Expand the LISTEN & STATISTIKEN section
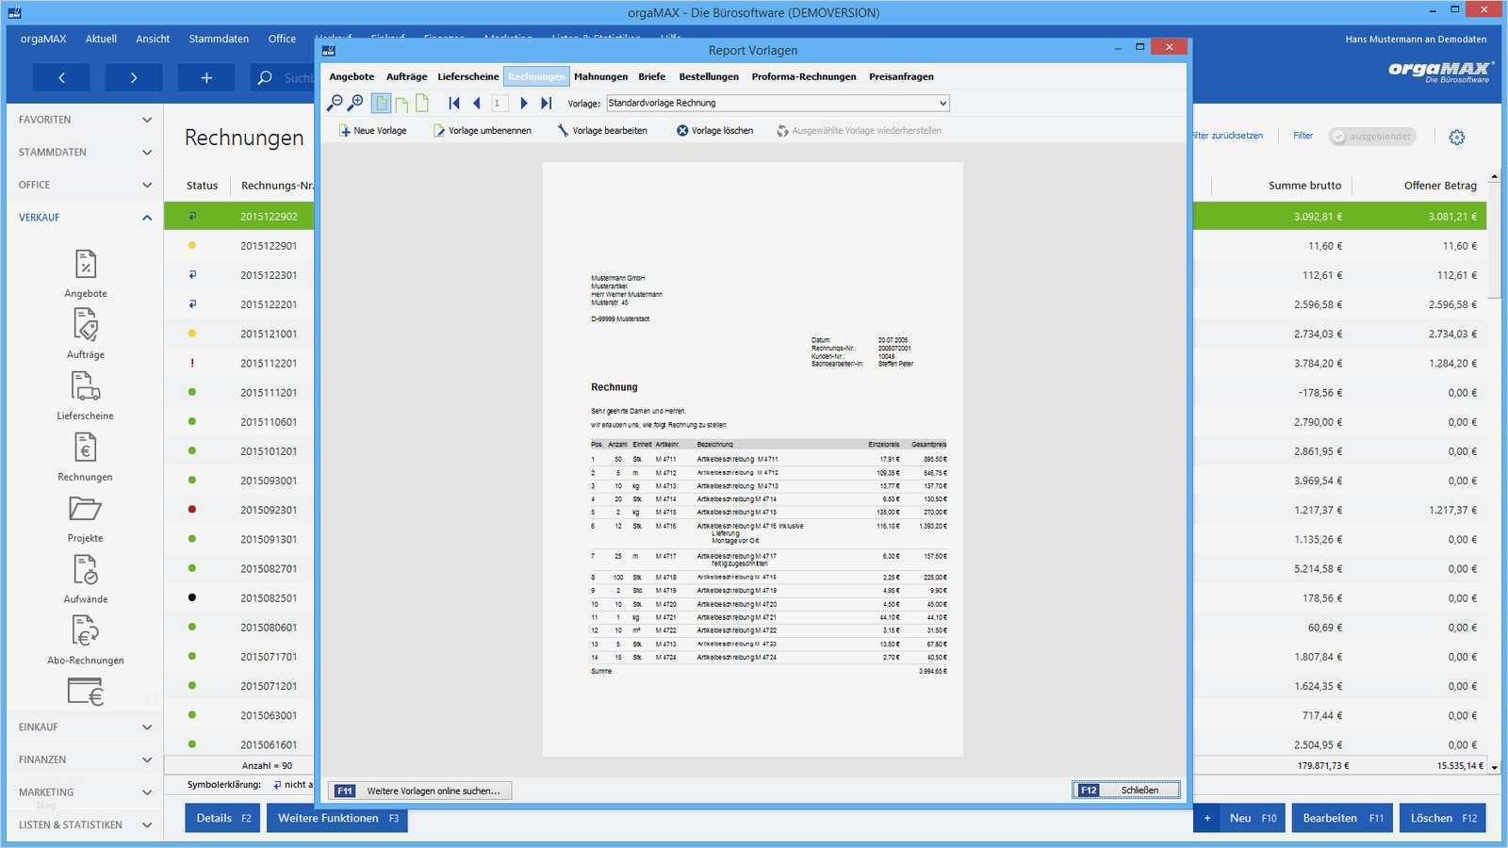 [85, 825]
